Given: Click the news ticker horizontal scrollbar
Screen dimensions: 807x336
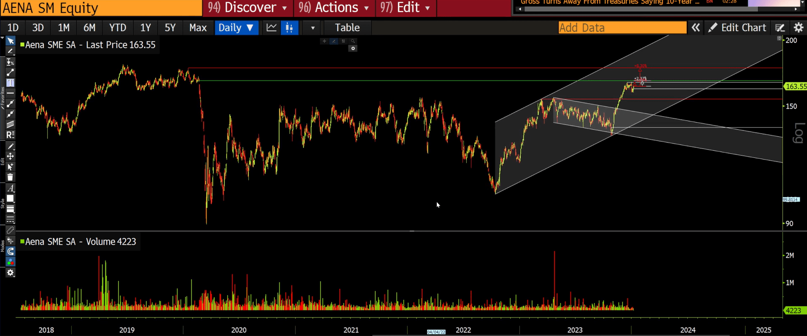Looking at the screenshot, I should (641, 9).
